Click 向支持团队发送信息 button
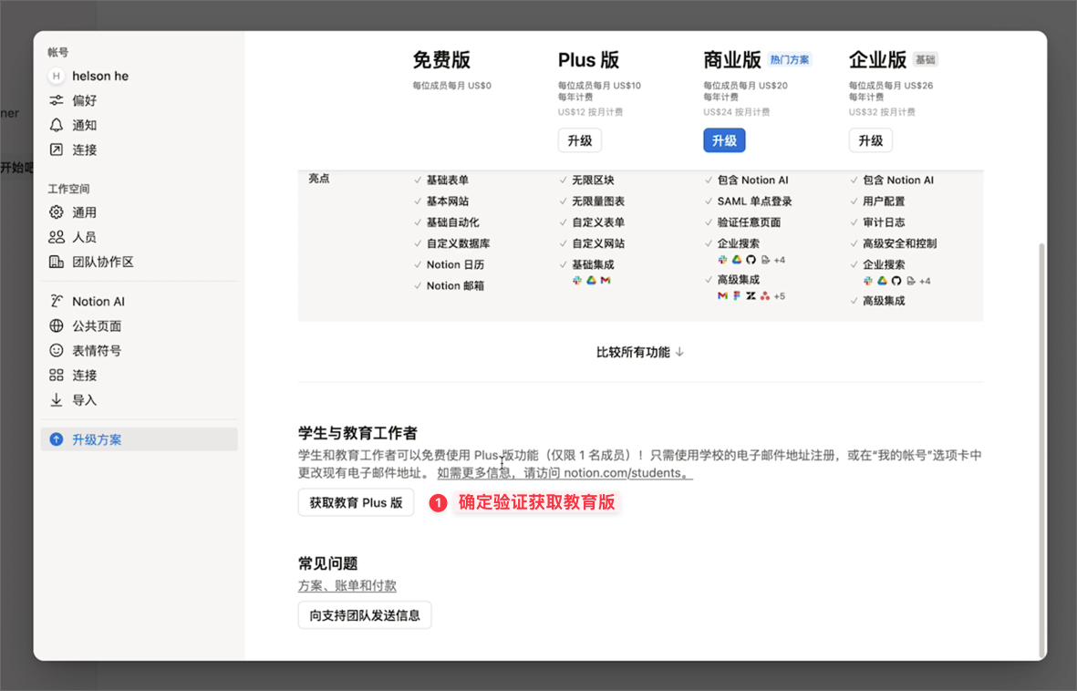1077x691 pixels. click(364, 614)
